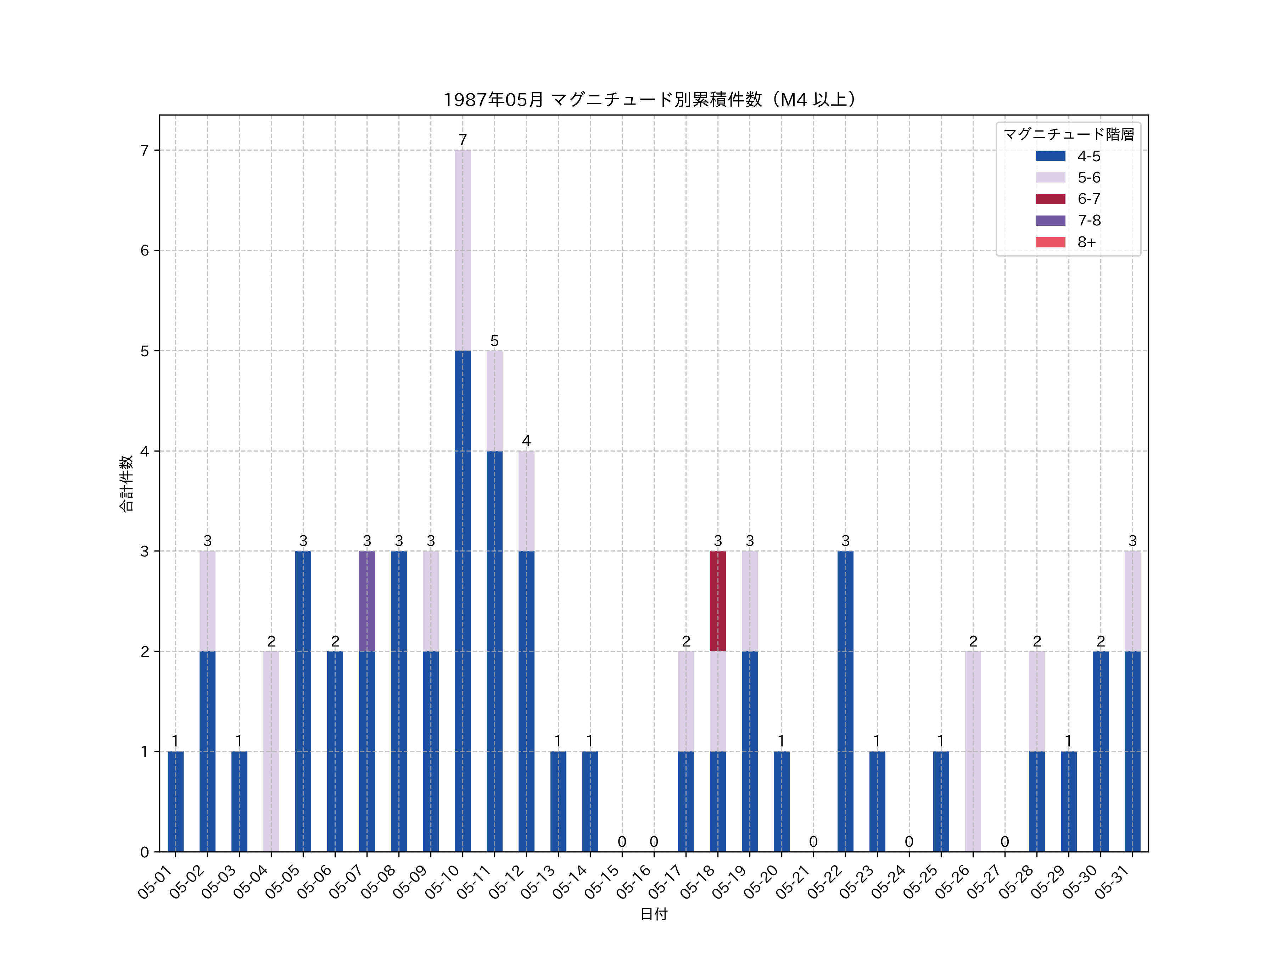Click the crimson bar segment on 05-18

click(x=718, y=601)
